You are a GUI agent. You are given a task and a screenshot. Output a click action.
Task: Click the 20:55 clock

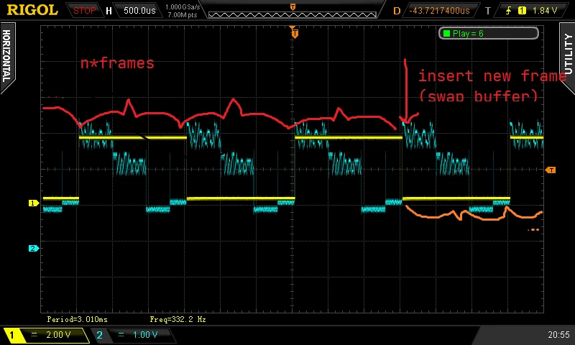(x=558, y=335)
